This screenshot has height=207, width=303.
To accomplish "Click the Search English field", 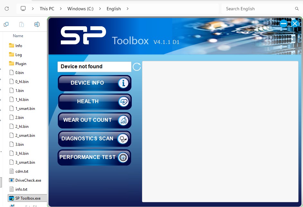I will click(x=259, y=9).
